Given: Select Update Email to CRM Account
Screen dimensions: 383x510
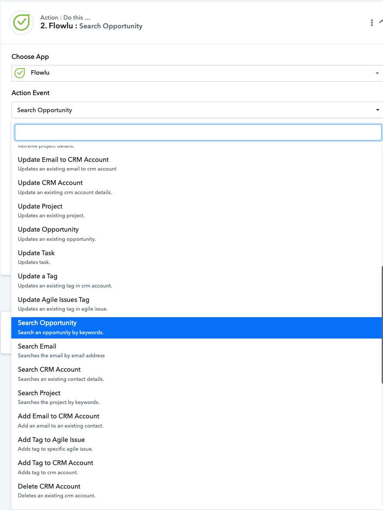Looking at the screenshot, I should point(196,164).
